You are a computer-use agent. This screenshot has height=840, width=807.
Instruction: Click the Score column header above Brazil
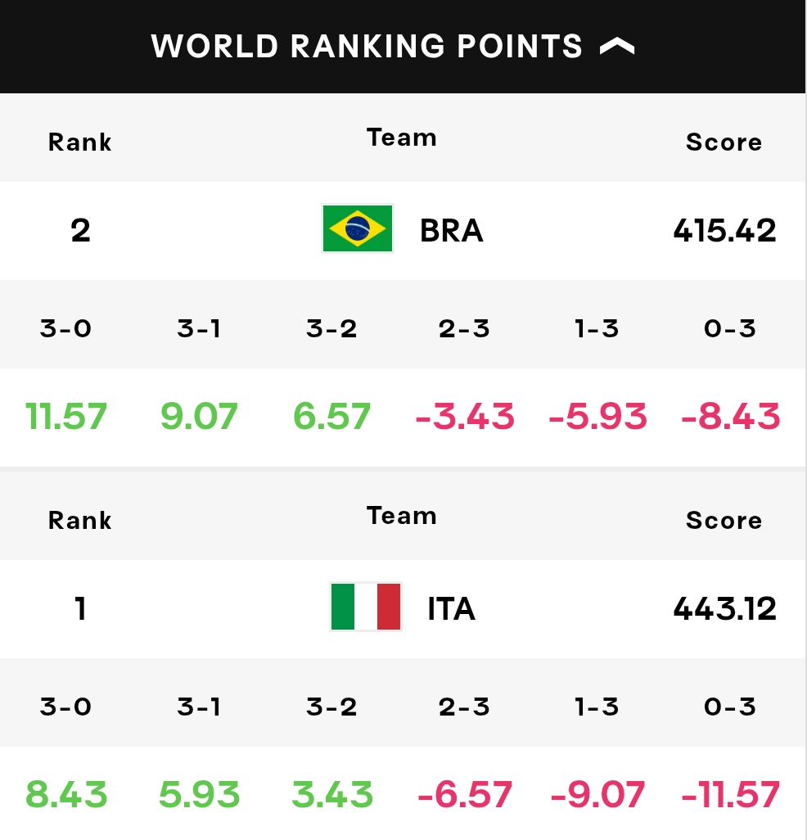(724, 142)
